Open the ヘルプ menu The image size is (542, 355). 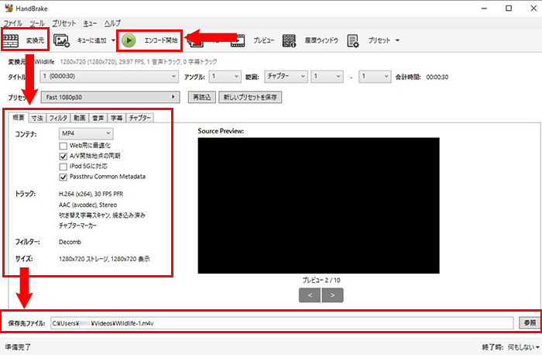tap(113, 23)
